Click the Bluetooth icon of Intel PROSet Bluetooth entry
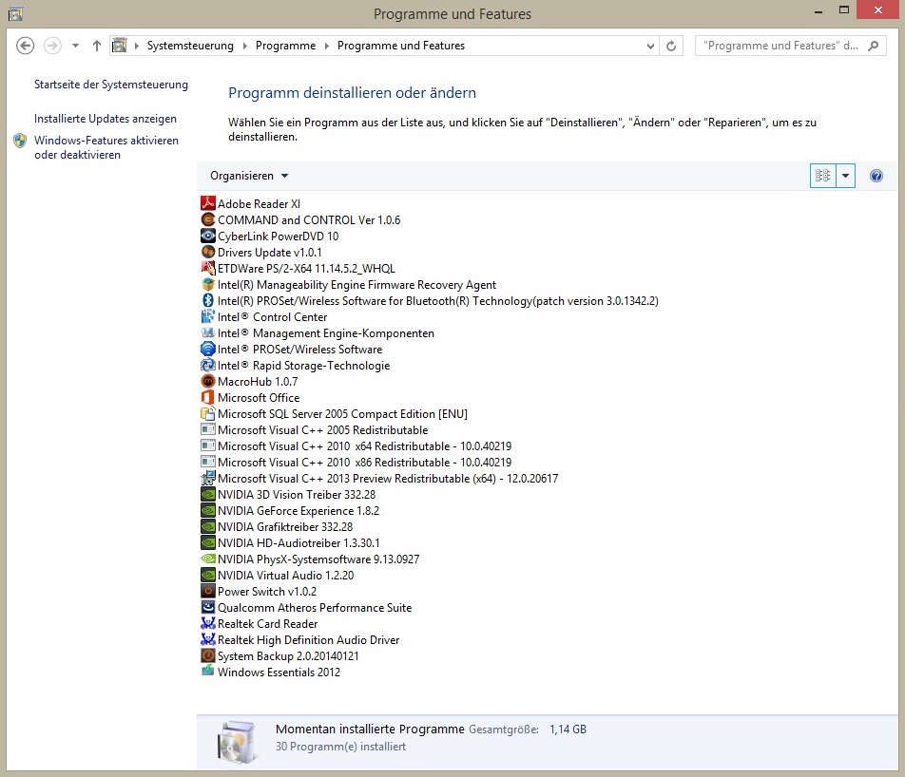 point(208,300)
